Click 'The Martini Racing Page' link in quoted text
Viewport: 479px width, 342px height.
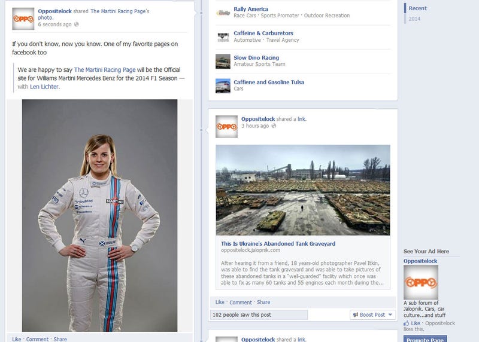(x=105, y=69)
